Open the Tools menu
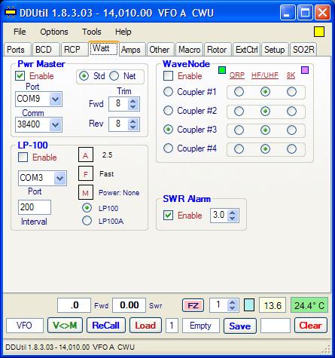Image resolution: width=335 pixels, height=358 pixels. [92, 32]
